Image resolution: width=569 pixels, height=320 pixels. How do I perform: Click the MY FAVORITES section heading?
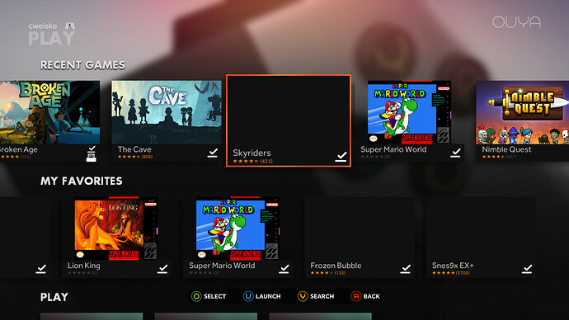tap(82, 181)
